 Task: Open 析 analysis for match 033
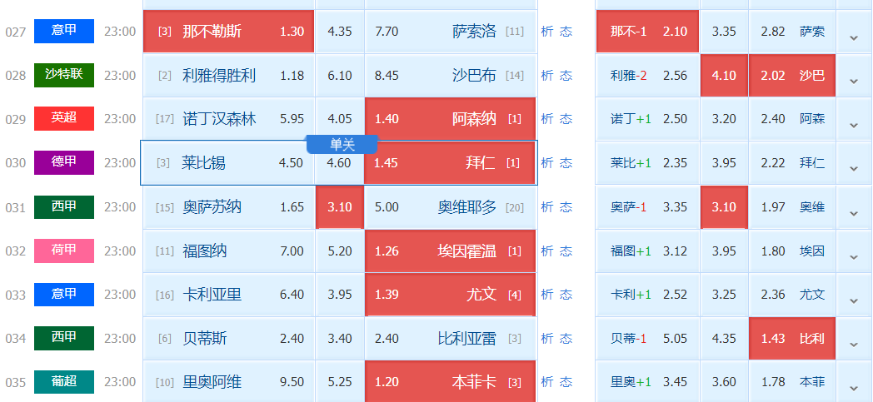[x=547, y=294]
